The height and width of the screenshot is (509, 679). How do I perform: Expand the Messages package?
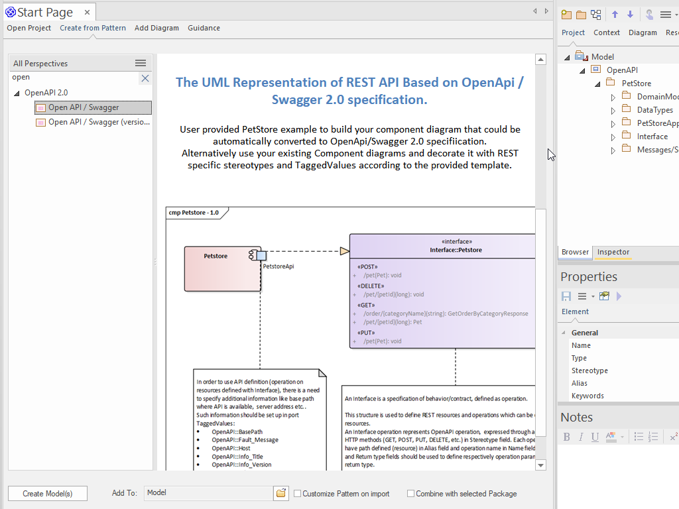[613, 150]
